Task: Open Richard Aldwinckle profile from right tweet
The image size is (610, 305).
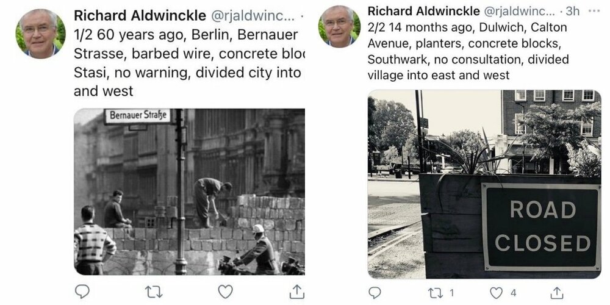Action: pos(424,11)
